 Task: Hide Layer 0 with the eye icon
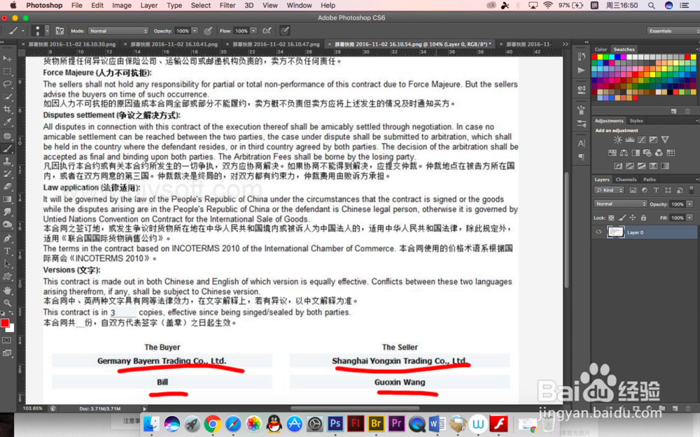pyautogui.click(x=598, y=232)
